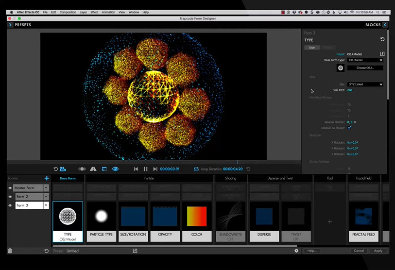Hide the Form 2 layer
The image size is (395, 270).
(x=10, y=197)
